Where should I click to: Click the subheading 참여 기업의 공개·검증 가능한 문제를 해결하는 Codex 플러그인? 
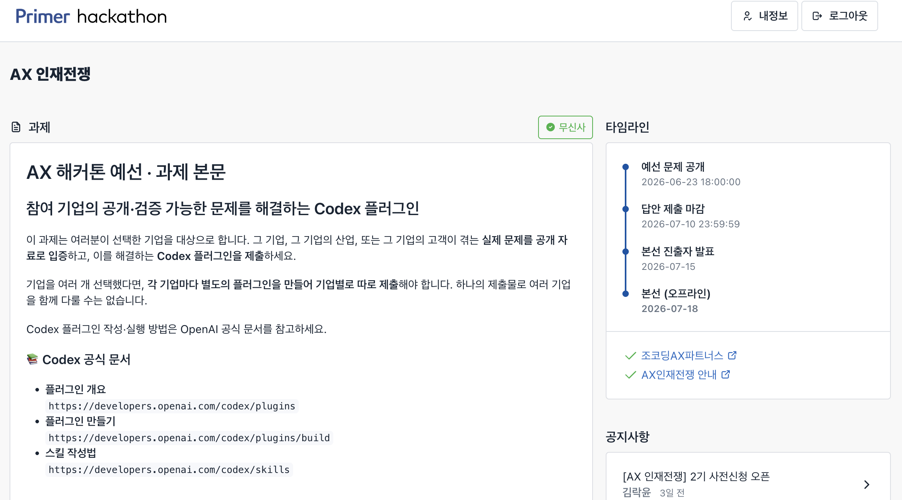223,208
